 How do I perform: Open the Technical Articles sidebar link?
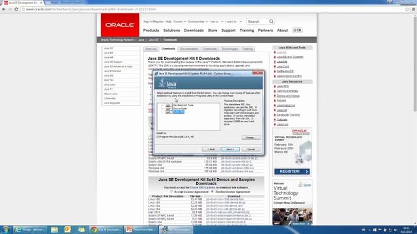pyautogui.click(x=287, y=91)
